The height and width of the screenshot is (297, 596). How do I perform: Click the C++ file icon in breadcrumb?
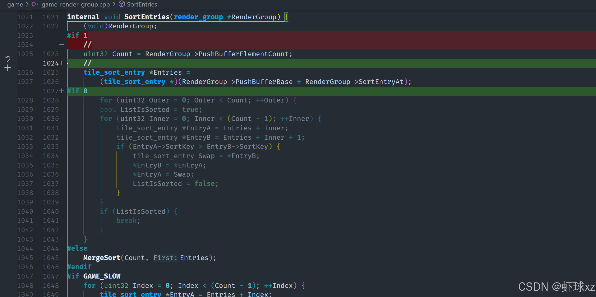pyautogui.click(x=35, y=4)
